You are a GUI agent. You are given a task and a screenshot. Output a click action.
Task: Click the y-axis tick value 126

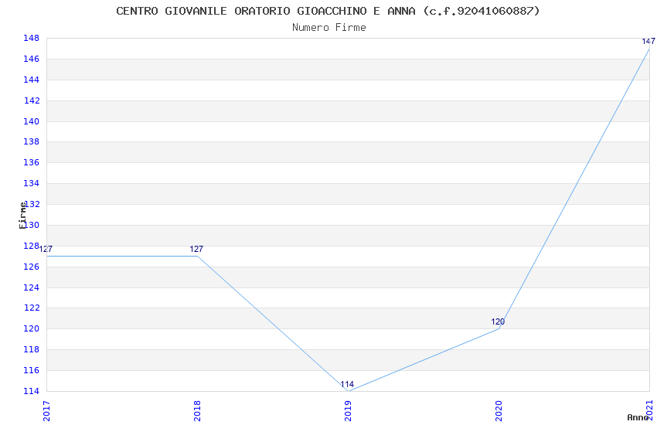31,267
